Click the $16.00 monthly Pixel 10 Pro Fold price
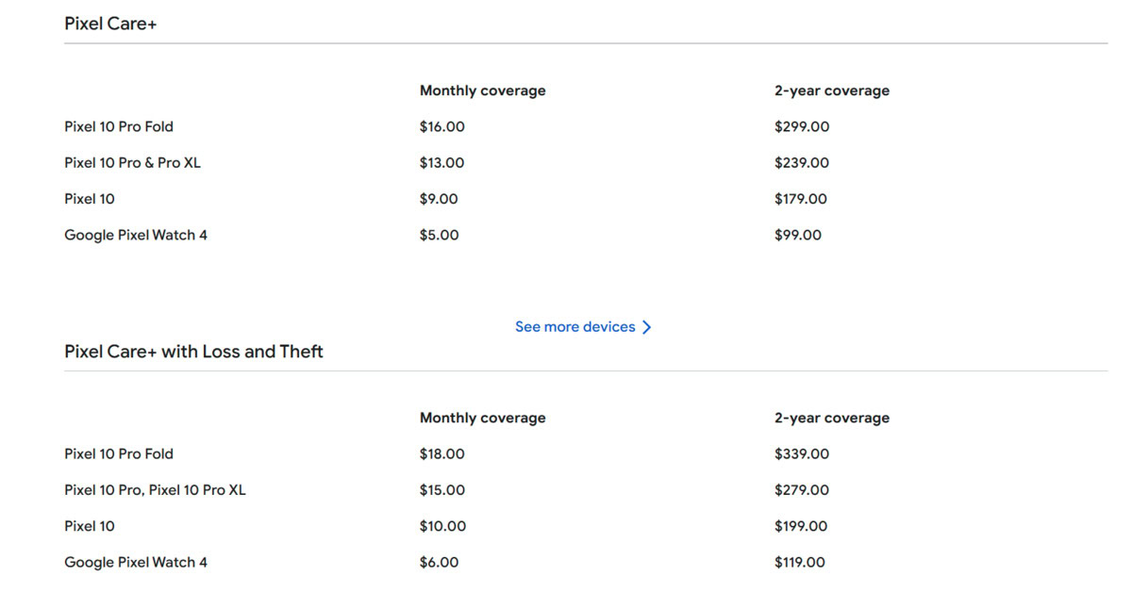This screenshot has height=609, width=1132. click(441, 127)
